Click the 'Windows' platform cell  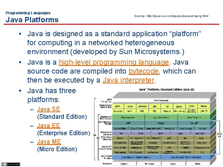[149, 164]
